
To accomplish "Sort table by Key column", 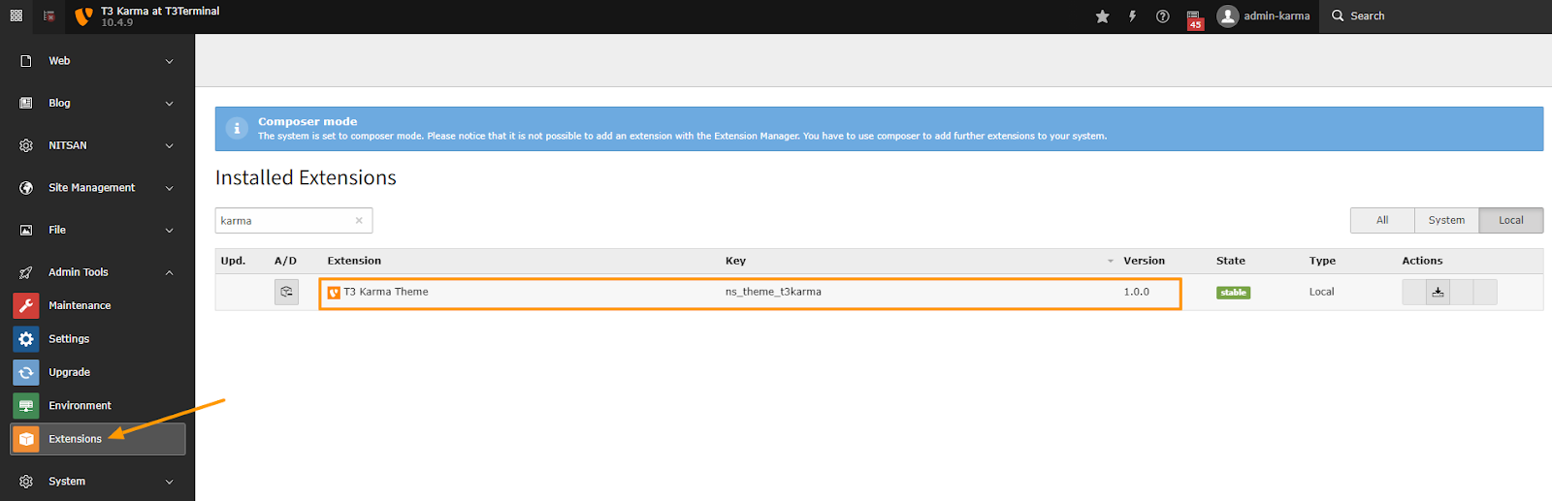I will point(735,261).
